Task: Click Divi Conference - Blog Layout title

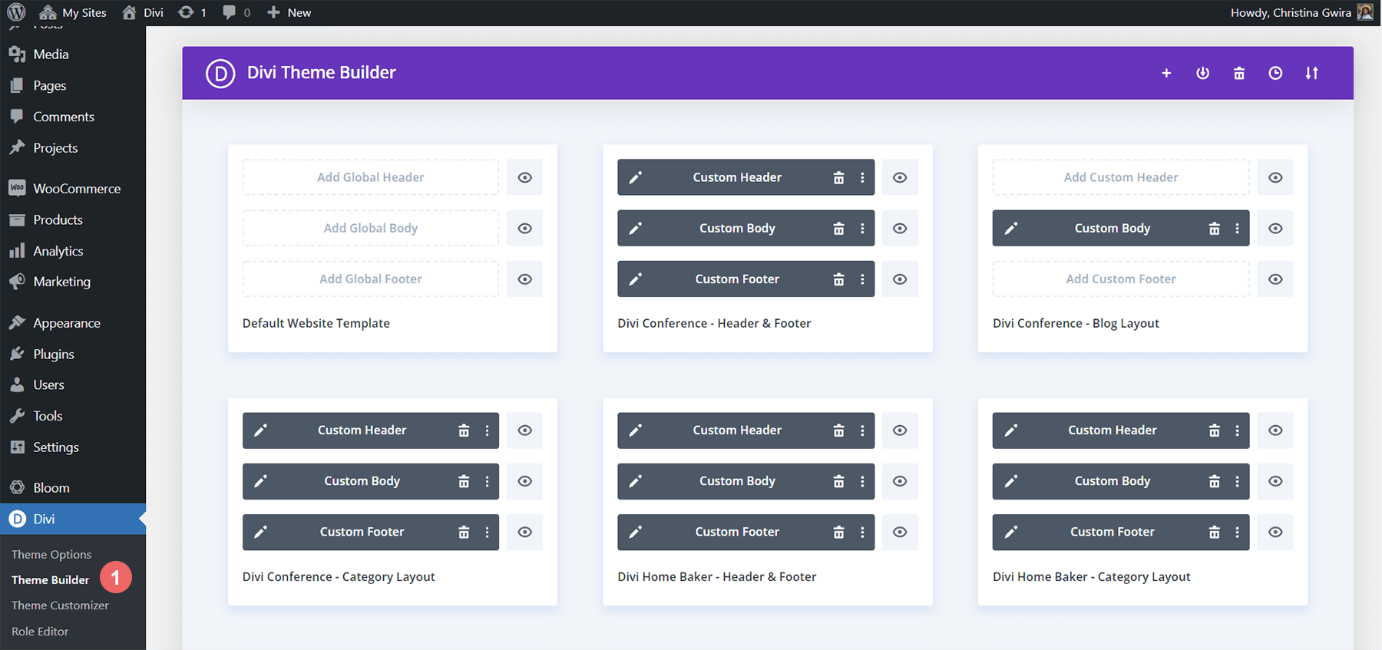Action: [1076, 323]
